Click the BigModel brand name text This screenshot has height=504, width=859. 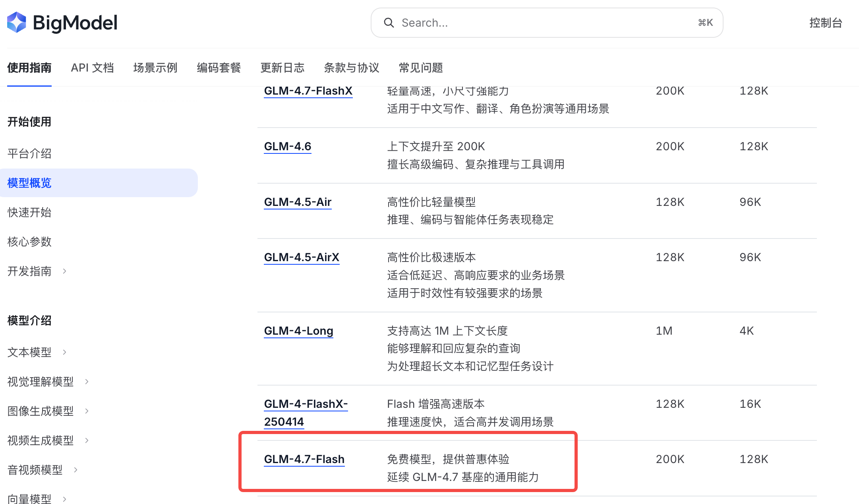(x=75, y=23)
